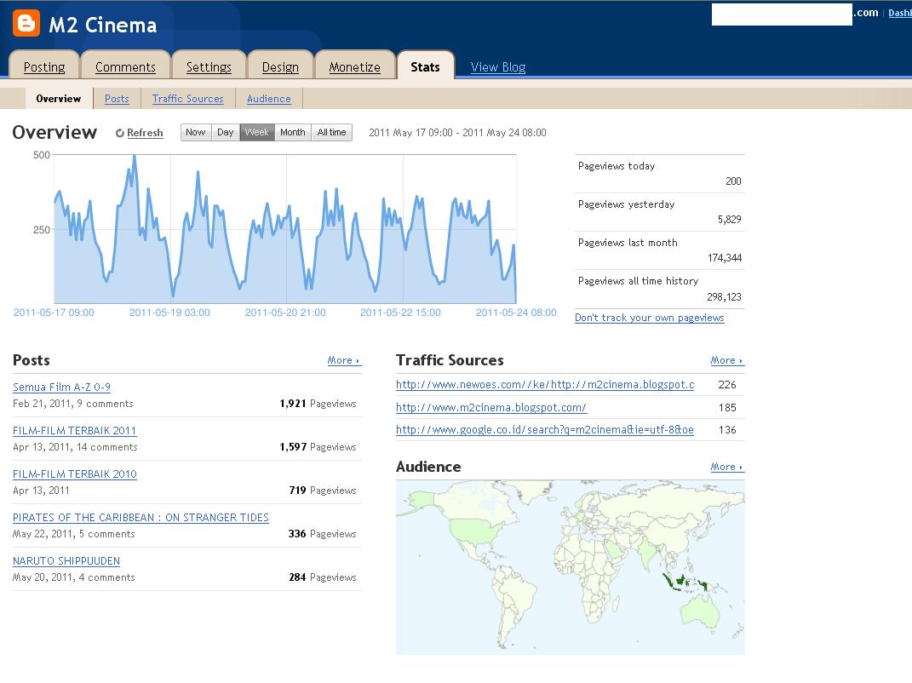Go to the Design tab
Viewport: 912px width, 683px height.
pyautogui.click(x=280, y=67)
